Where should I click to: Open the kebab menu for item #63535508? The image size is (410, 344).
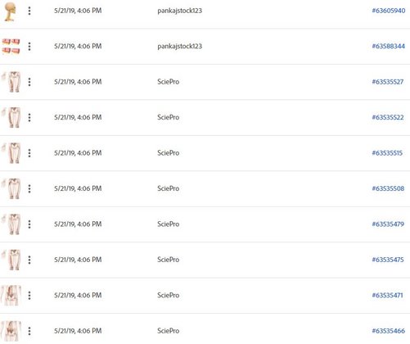29,188
